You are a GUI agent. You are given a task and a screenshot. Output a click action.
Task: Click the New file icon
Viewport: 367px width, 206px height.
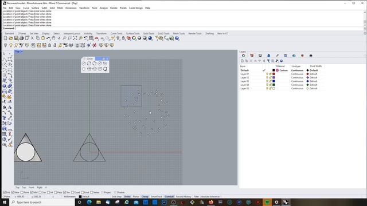(5, 38)
